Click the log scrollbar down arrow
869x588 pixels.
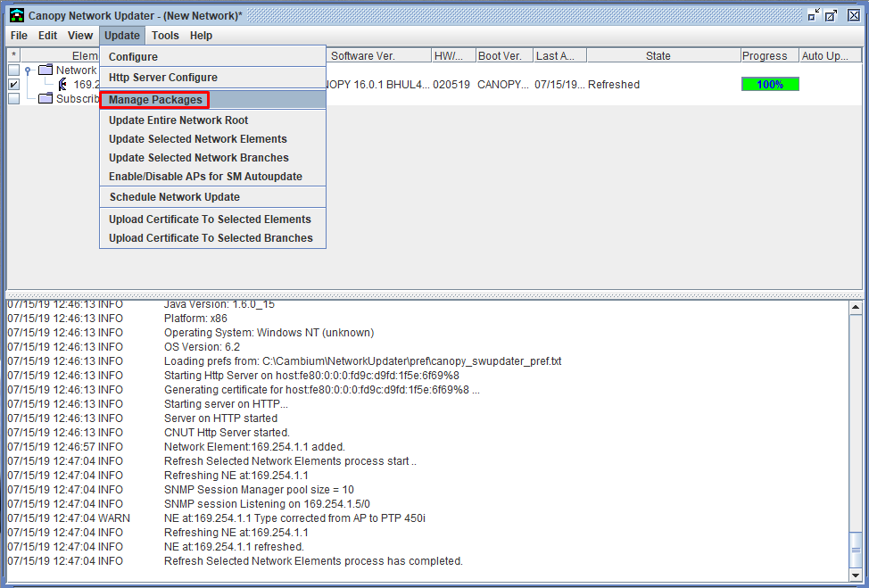click(855, 576)
